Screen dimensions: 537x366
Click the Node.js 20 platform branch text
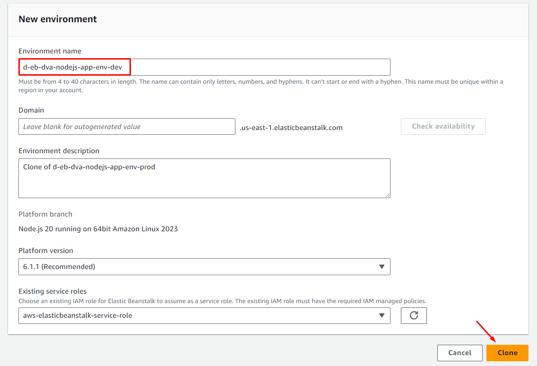pos(98,229)
